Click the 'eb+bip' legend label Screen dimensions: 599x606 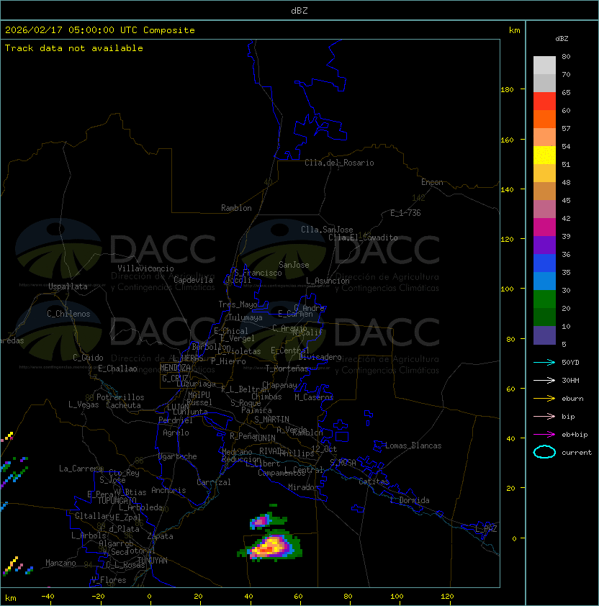(x=575, y=435)
